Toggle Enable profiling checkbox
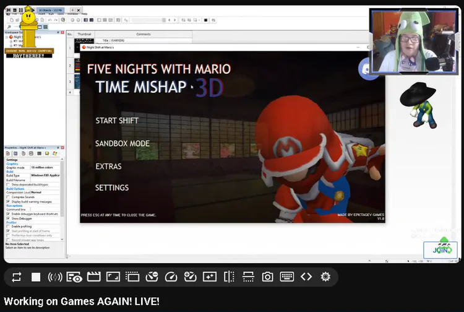The image size is (464, 312). coord(8,227)
